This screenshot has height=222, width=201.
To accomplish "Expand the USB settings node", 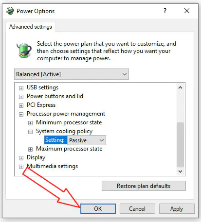I will [21, 88].
